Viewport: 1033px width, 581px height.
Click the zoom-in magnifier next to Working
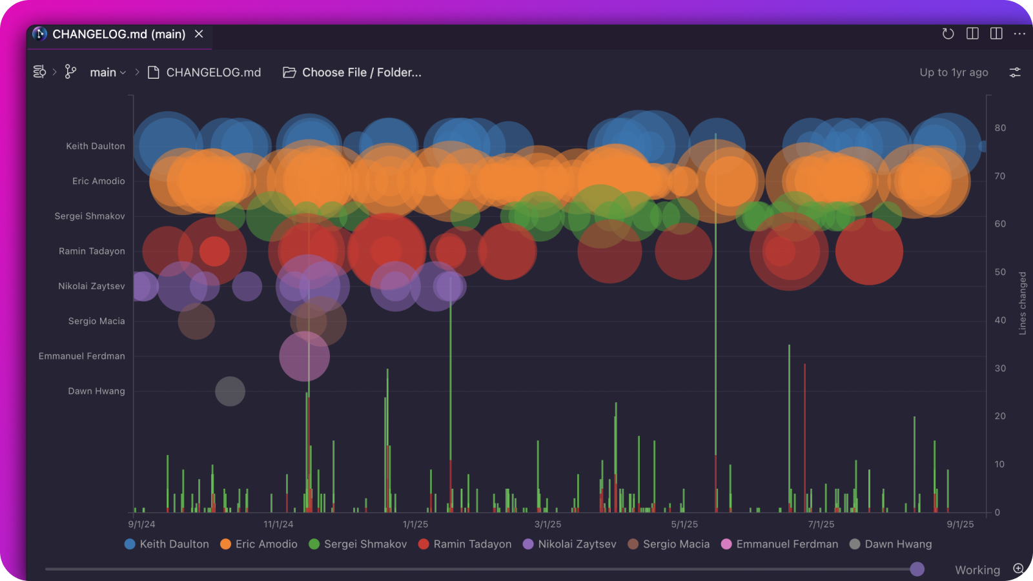1018,569
